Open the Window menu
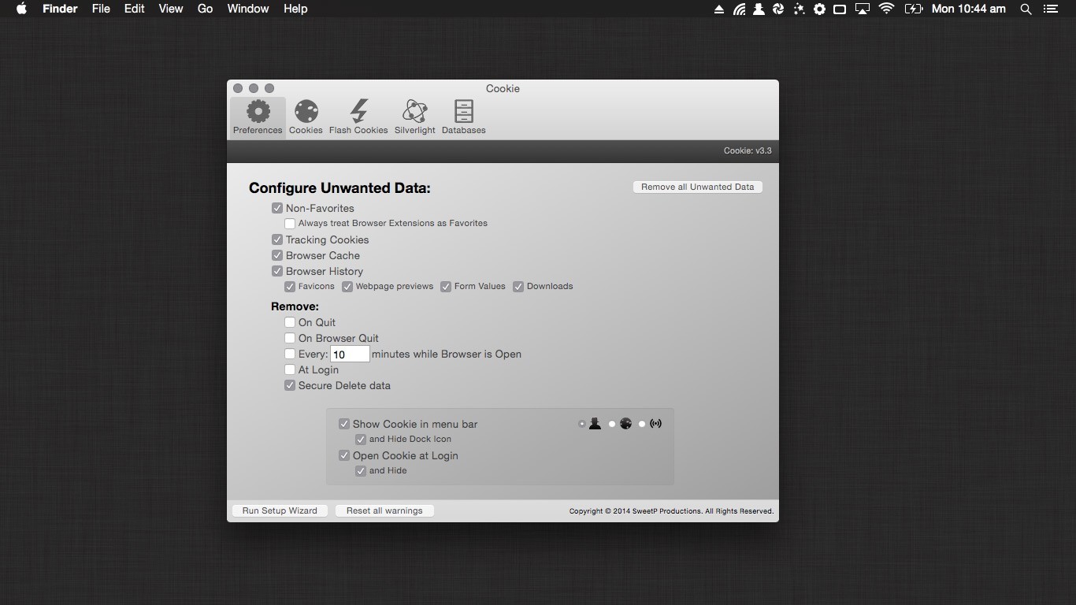The image size is (1076, 605). pos(248,9)
